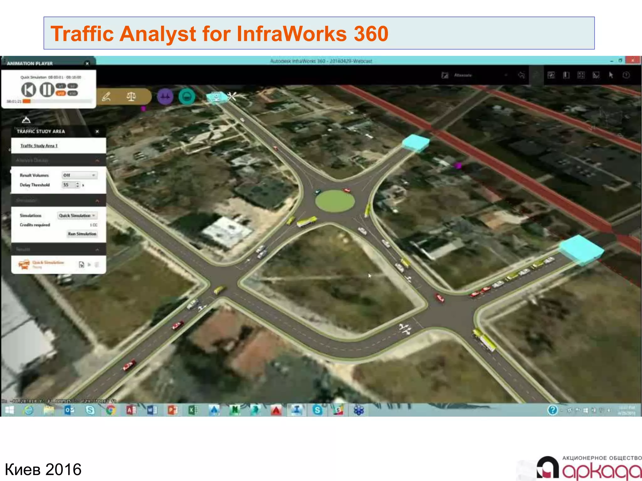The height and width of the screenshot is (481, 642).
Task: Set playback speed to x2
Action: point(73,86)
